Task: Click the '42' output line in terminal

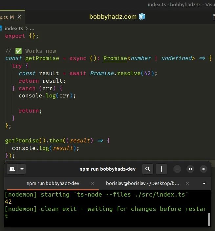Action: click(8, 202)
